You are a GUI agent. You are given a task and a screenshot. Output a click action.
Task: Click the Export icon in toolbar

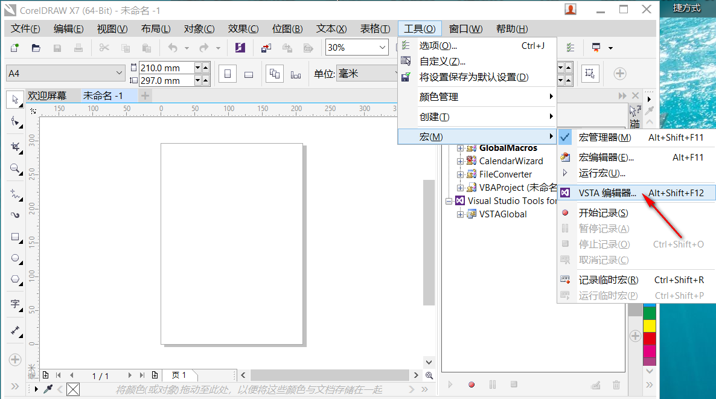[287, 48]
